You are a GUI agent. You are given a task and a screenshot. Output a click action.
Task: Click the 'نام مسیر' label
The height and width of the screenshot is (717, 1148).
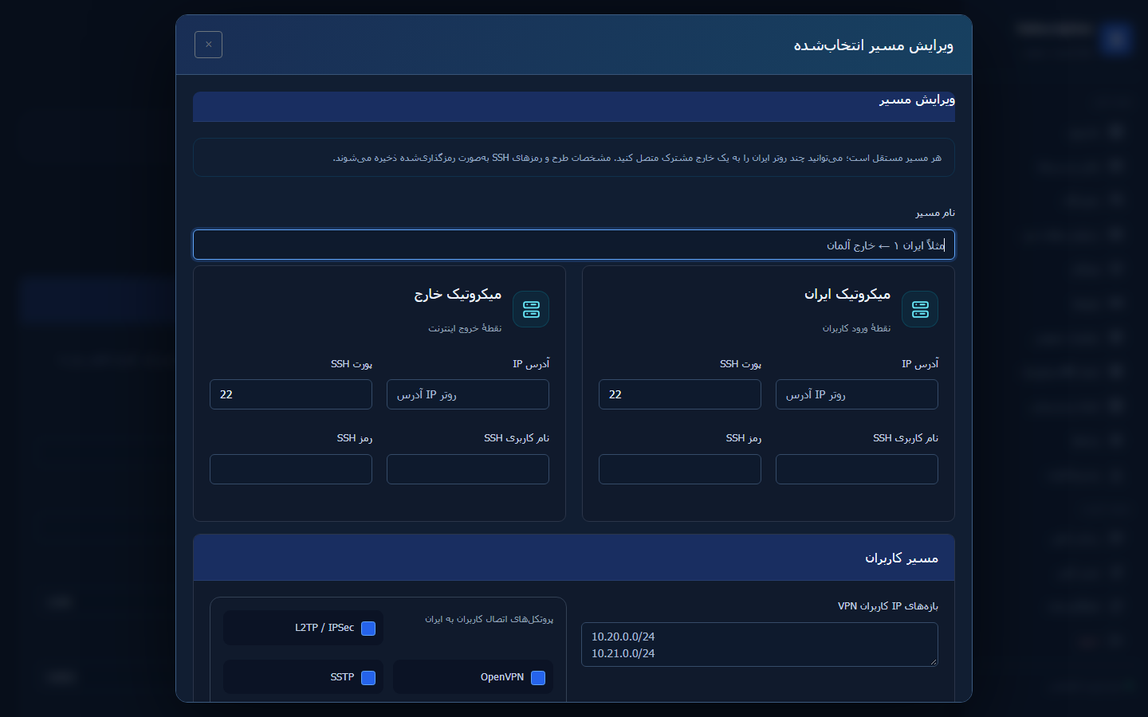pos(935,213)
